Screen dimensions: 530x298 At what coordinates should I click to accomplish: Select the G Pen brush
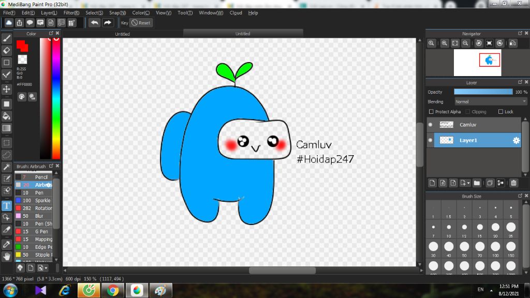[x=34, y=231]
